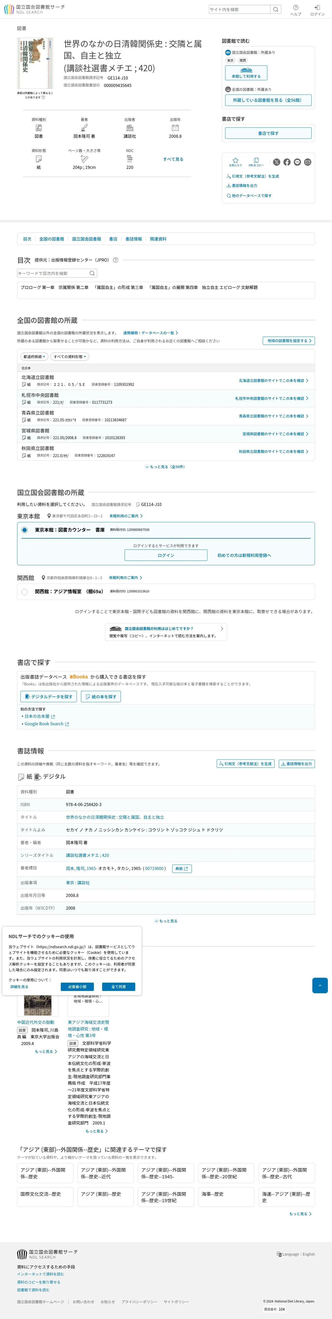Jump to the 関連資料 tab
This screenshot has width=332, height=1319.
pos(158,239)
